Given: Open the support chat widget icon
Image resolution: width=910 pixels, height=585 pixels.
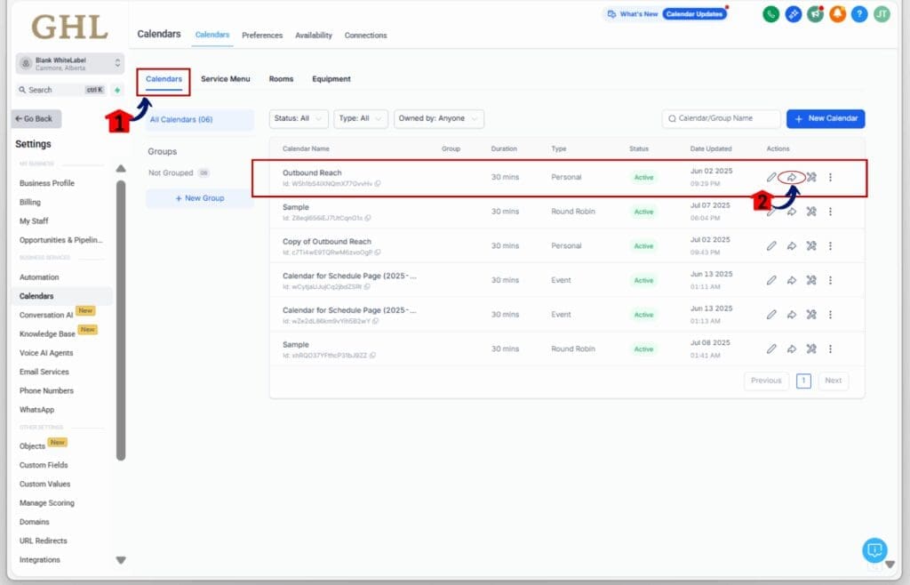Looking at the screenshot, I should click(x=874, y=549).
